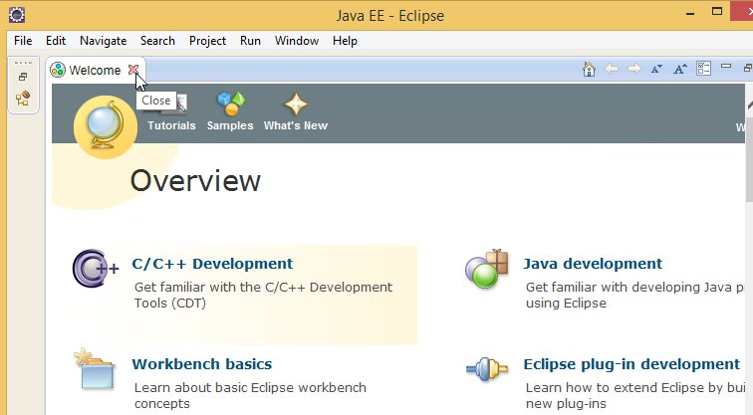Click 'Get familiar with the C/C++ Development' text

point(263,287)
